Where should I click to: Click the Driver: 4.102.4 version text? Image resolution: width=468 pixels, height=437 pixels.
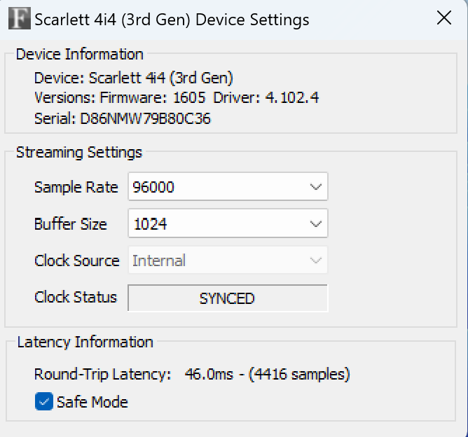[266, 98]
